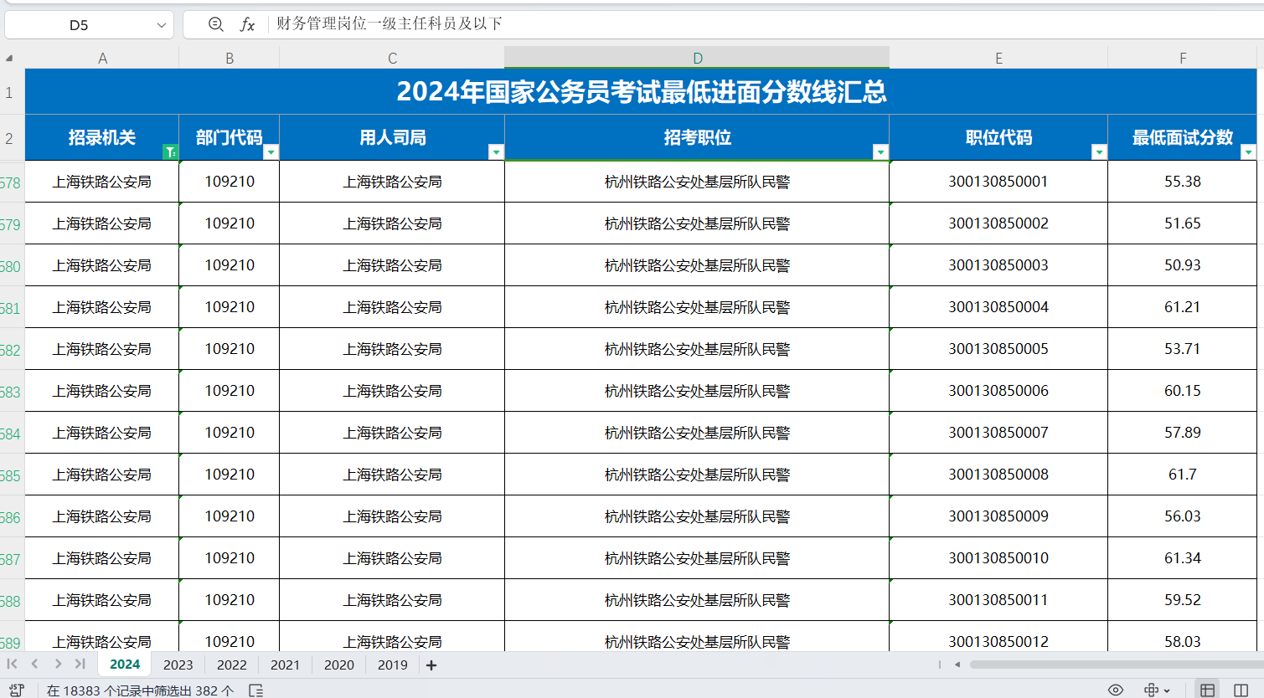
Task: Open the insert function fx button
Action: 247,24
